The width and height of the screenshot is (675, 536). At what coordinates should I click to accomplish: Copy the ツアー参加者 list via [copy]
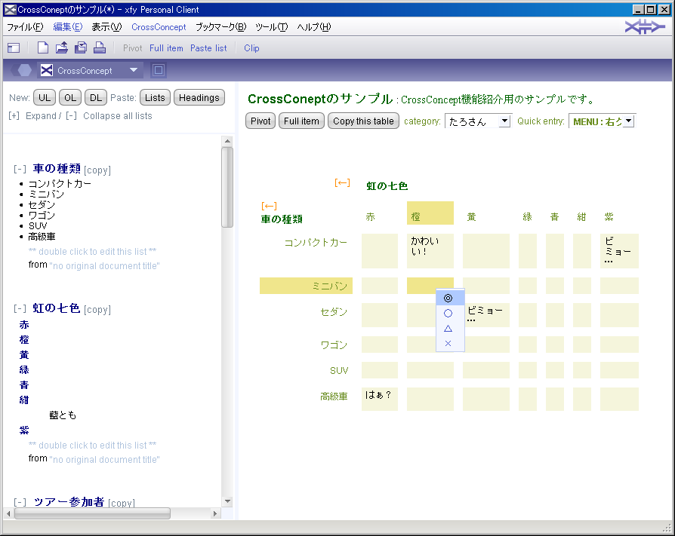click(x=122, y=503)
